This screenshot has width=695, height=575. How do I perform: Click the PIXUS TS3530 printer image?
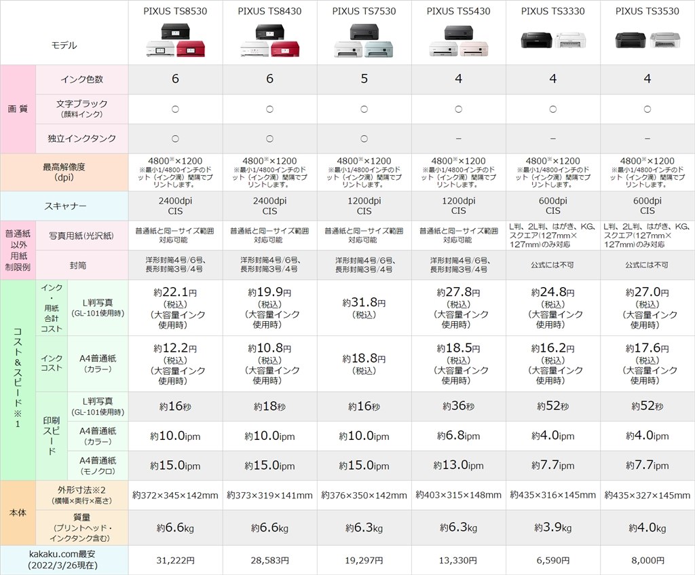click(647, 40)
